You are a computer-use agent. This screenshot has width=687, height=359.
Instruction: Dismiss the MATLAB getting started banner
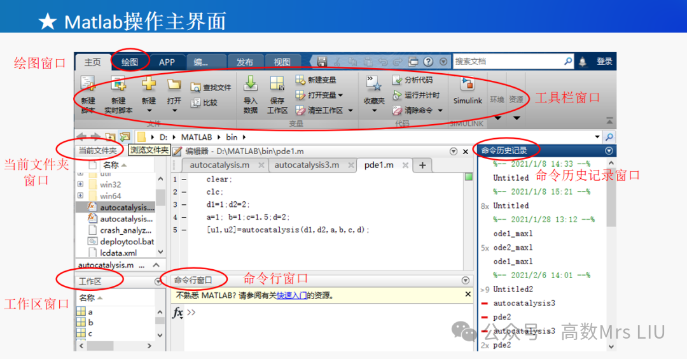click(468, 294)
